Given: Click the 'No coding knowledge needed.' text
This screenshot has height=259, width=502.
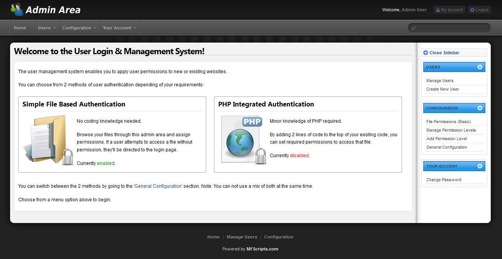Looking at the screenshot, I should 109,121.
